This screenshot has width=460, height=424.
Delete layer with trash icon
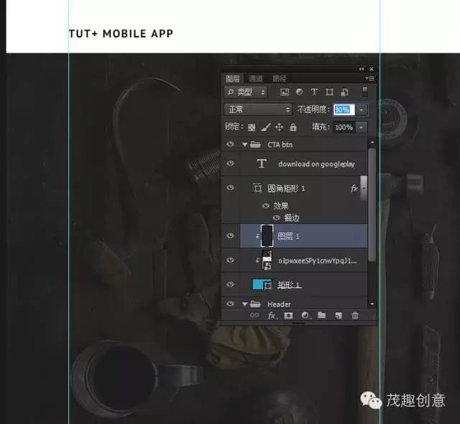355,315
